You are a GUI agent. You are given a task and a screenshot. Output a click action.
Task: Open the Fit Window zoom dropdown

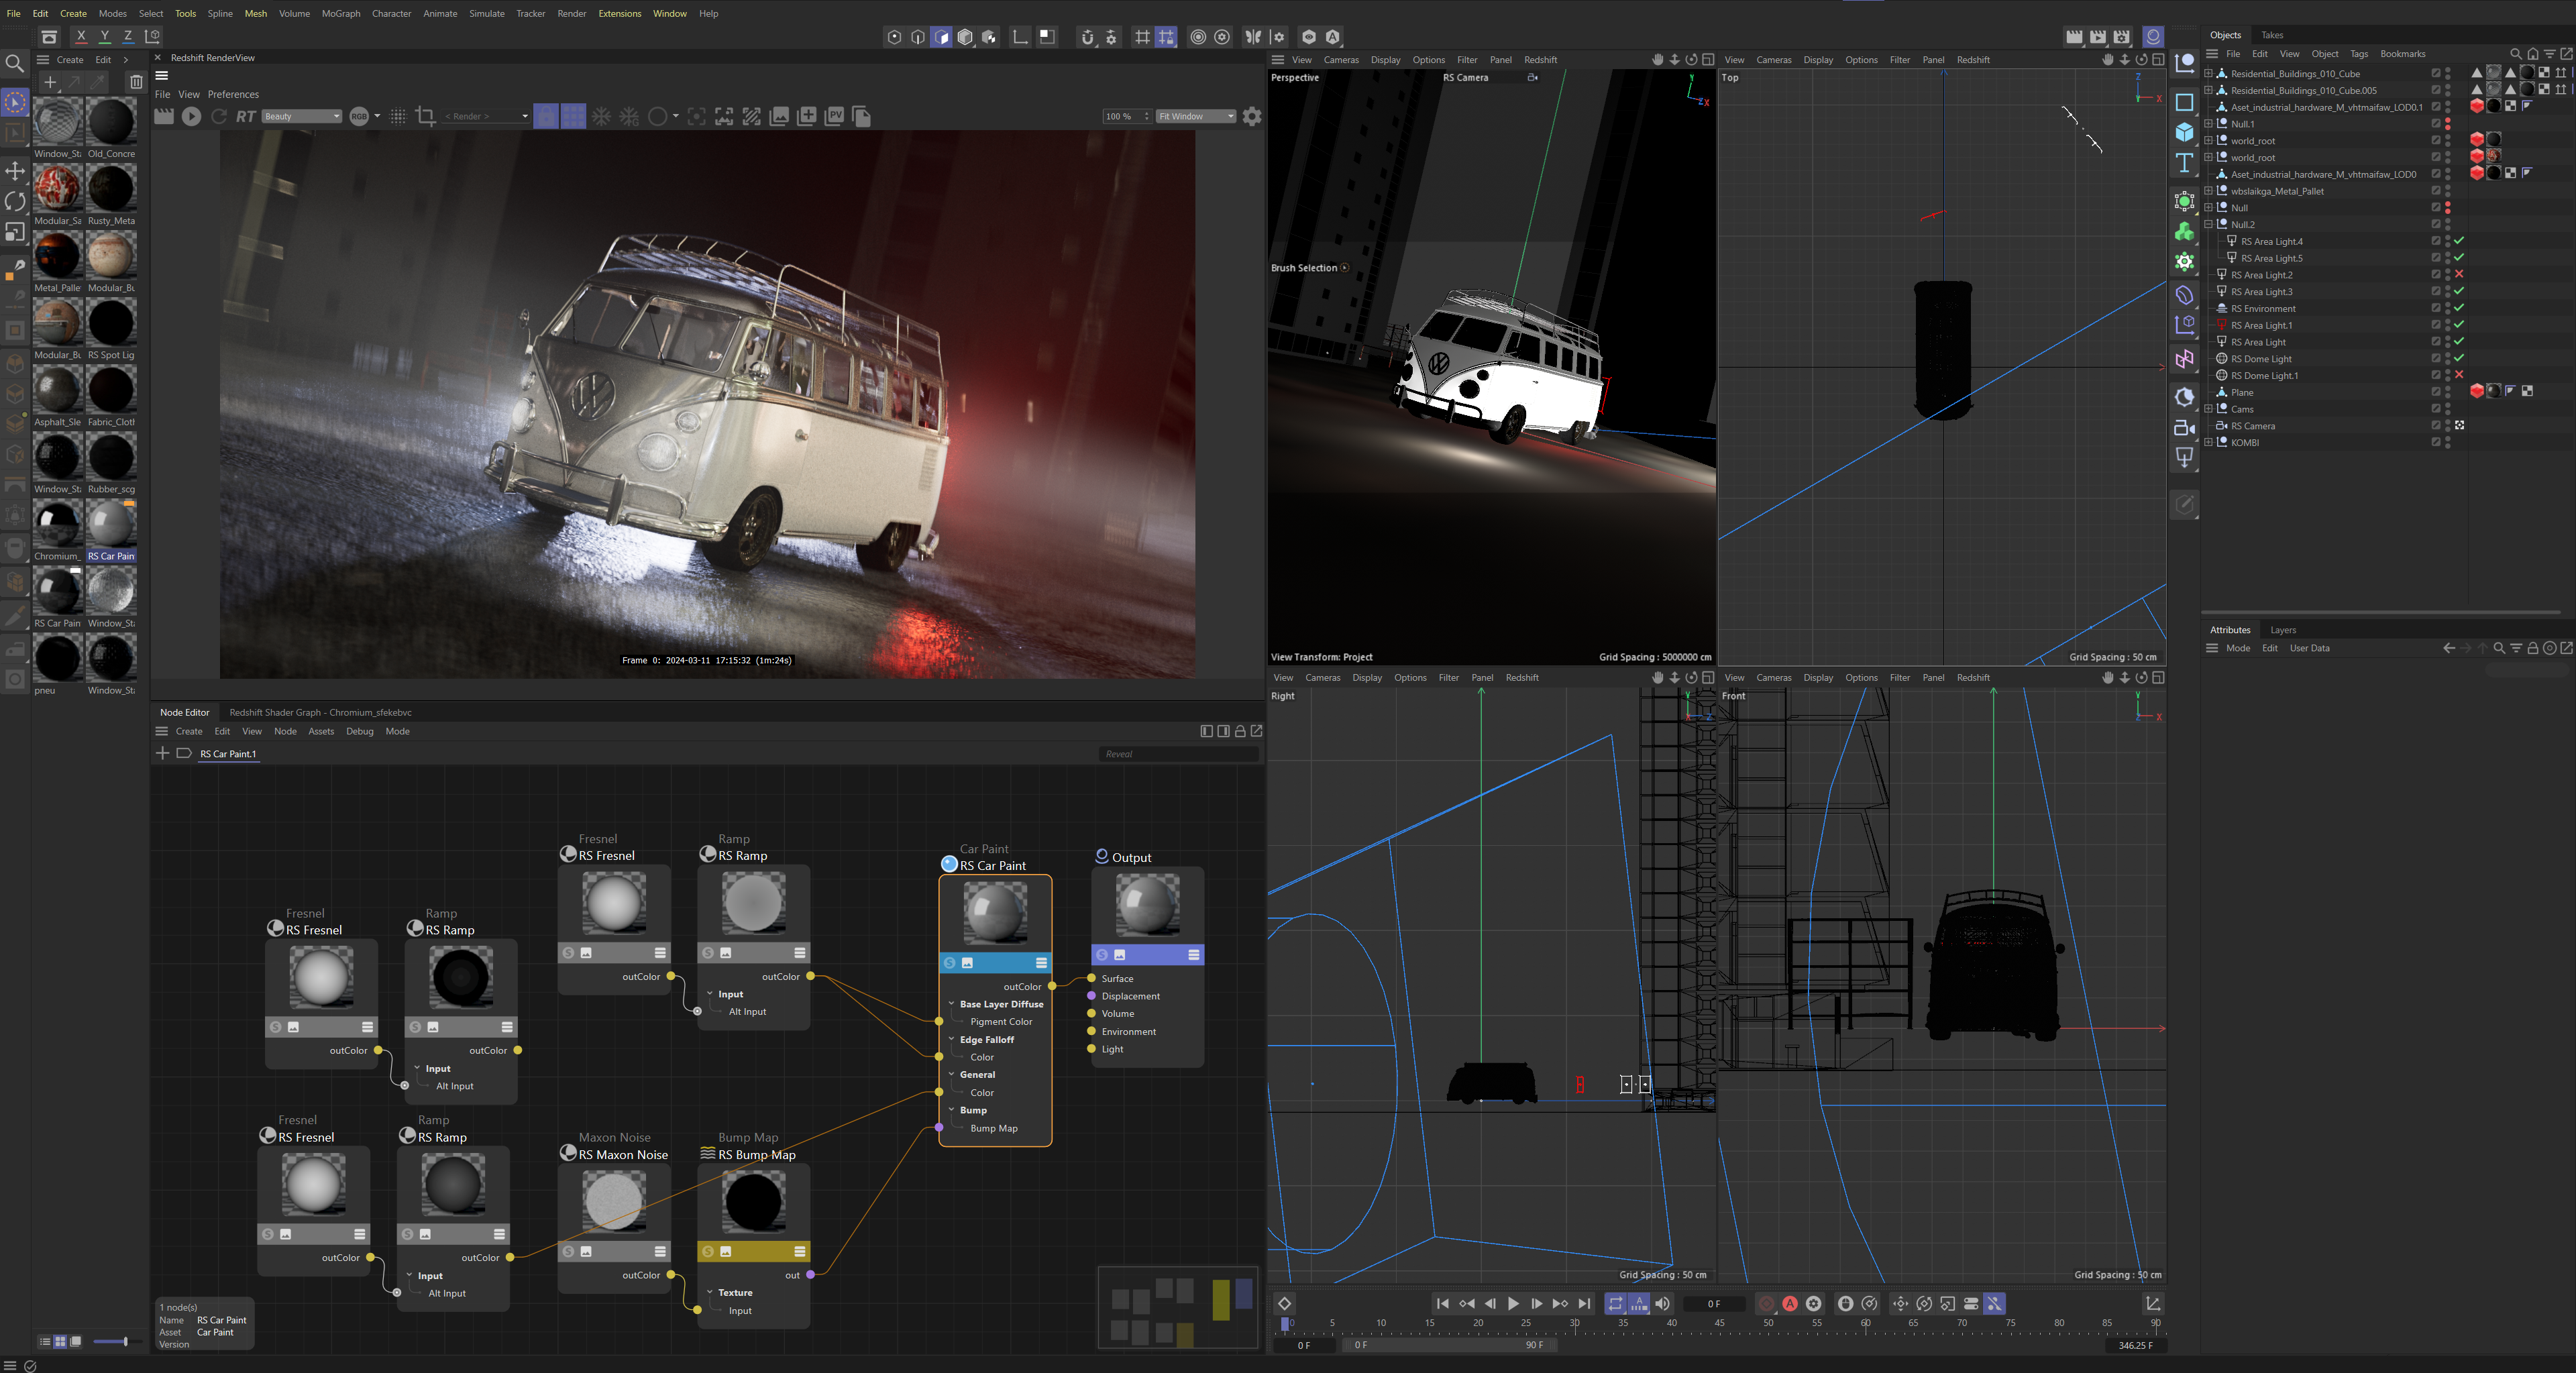[x=1196, y=117]
